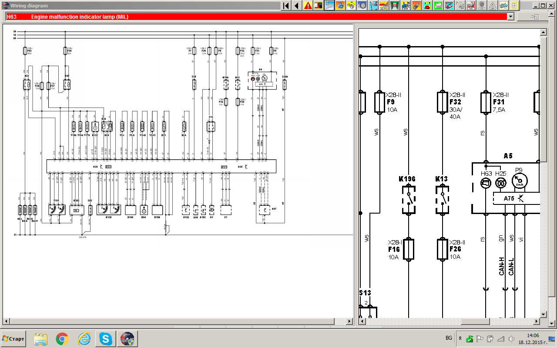Viewport: 557px width, 348px height.
Task: Click the Старт button on taskbar
Action: (x=13, y=338)
